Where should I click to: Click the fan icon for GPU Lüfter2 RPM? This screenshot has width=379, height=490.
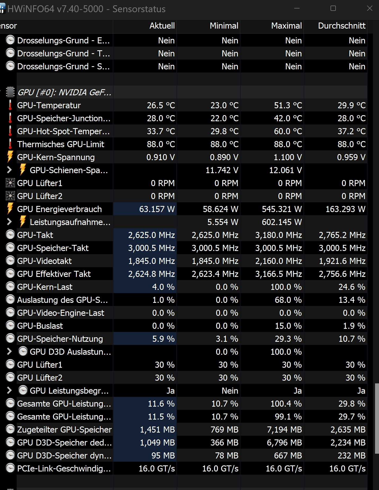10,196
